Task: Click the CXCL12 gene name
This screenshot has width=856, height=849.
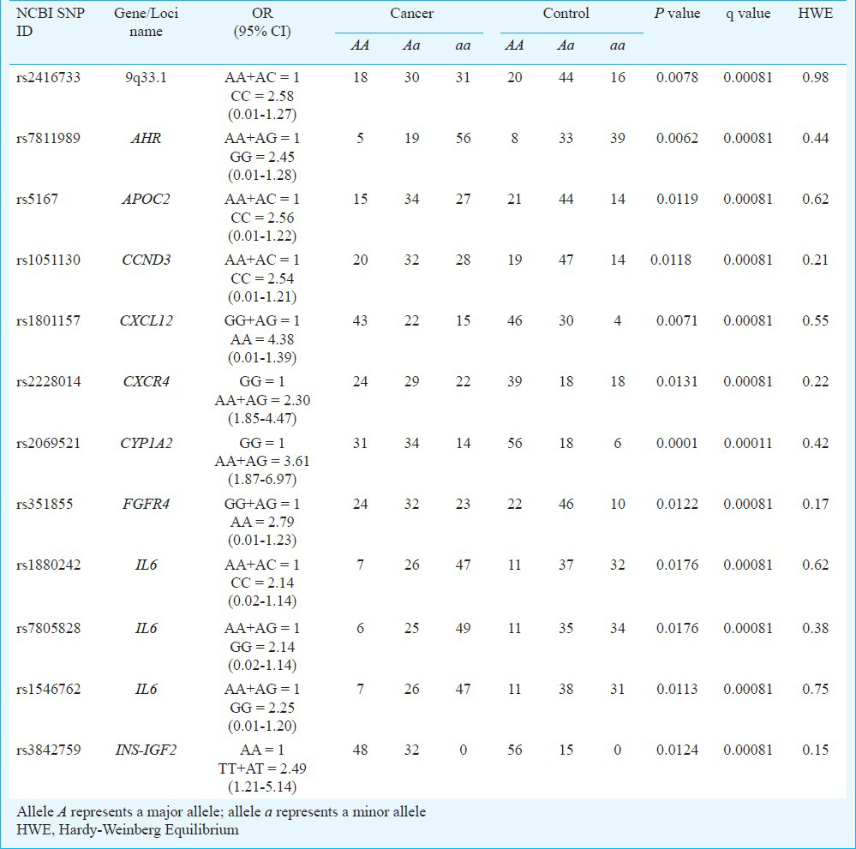Action: coord(146,320)
